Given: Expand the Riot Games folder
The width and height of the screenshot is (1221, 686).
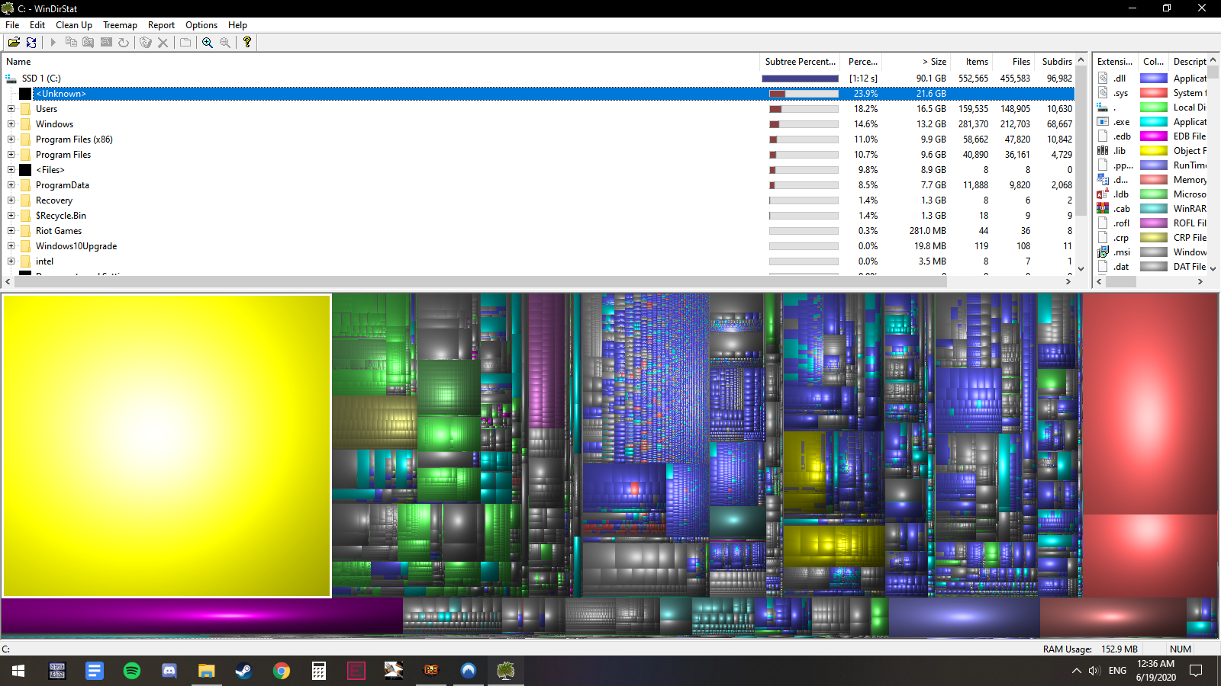Looking at the screenshot, I should coord(11,231).
